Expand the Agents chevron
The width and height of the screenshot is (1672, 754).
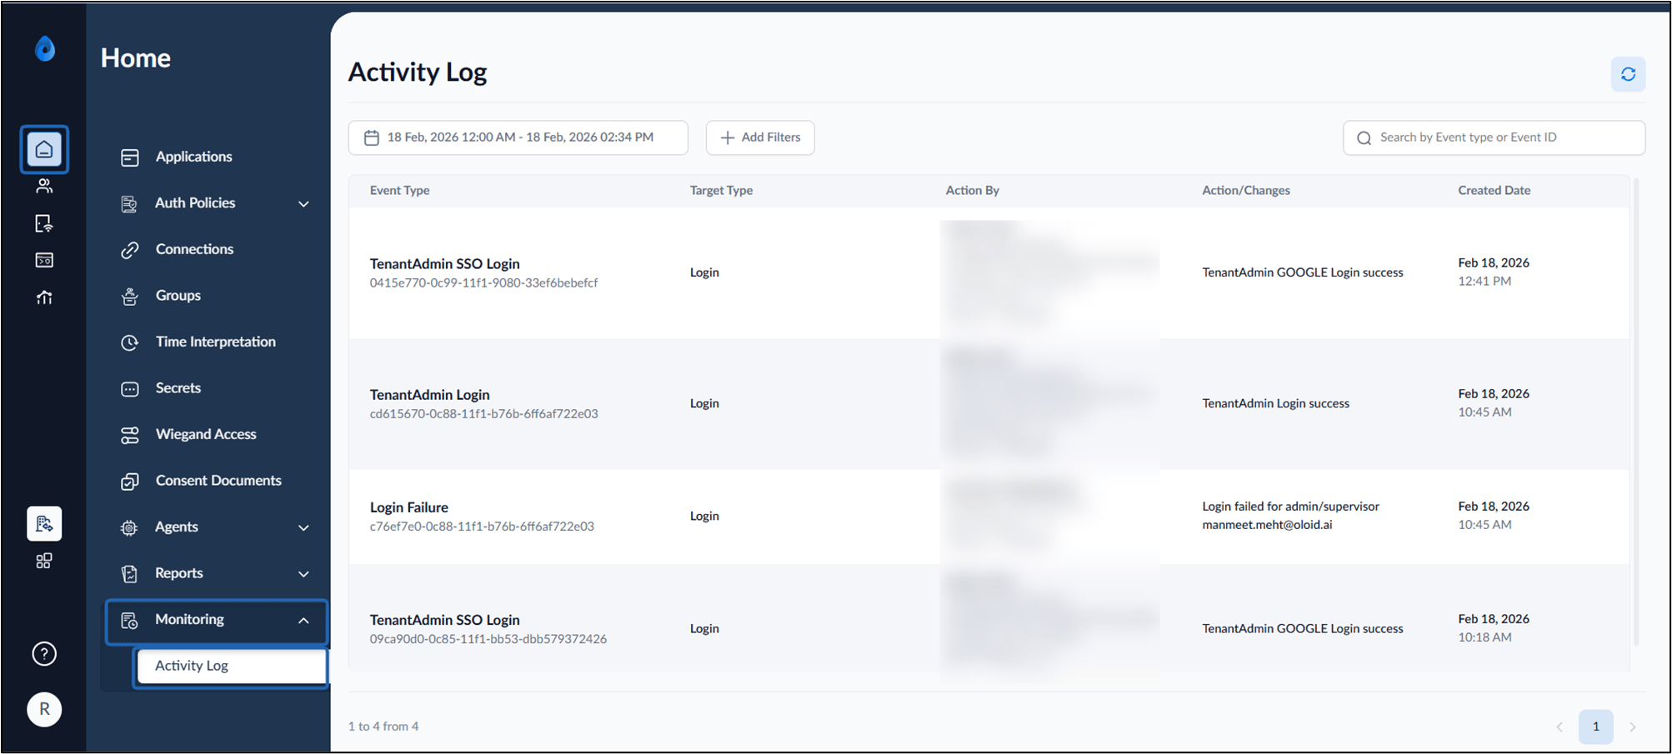tap(303, 527)
